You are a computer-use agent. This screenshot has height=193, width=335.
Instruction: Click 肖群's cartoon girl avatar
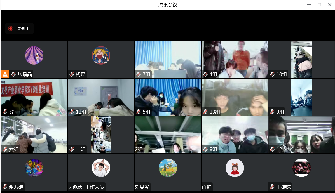235,168
